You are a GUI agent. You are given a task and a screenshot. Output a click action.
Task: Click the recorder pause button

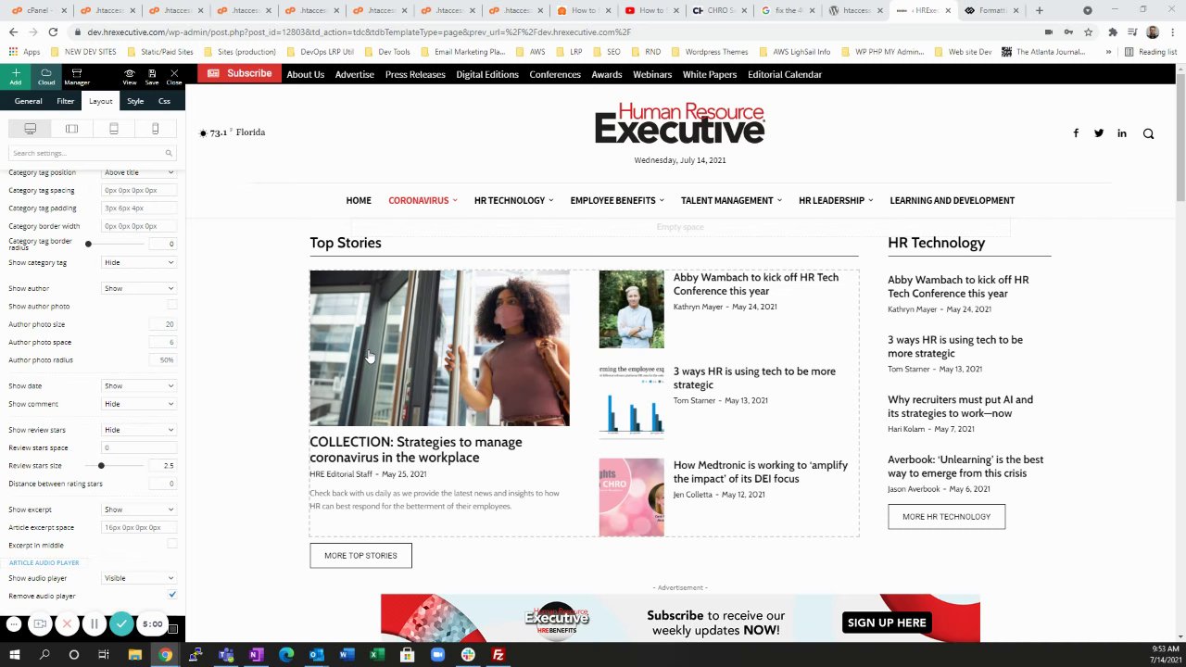coord(94,624)
